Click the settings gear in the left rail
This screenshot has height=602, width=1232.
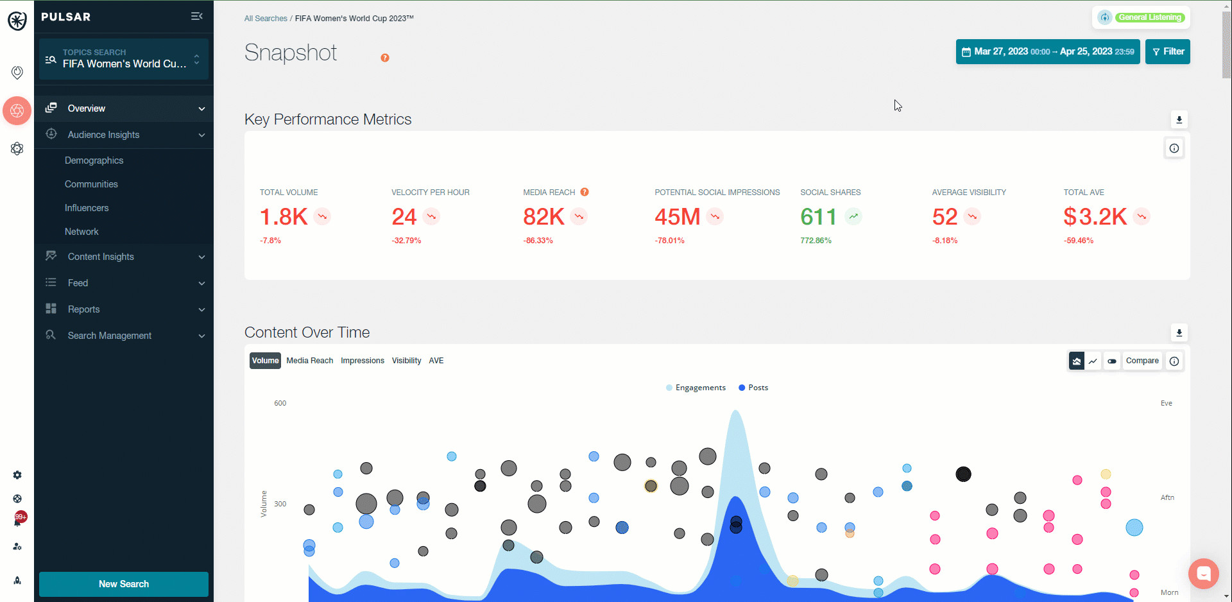pos(17,475)
